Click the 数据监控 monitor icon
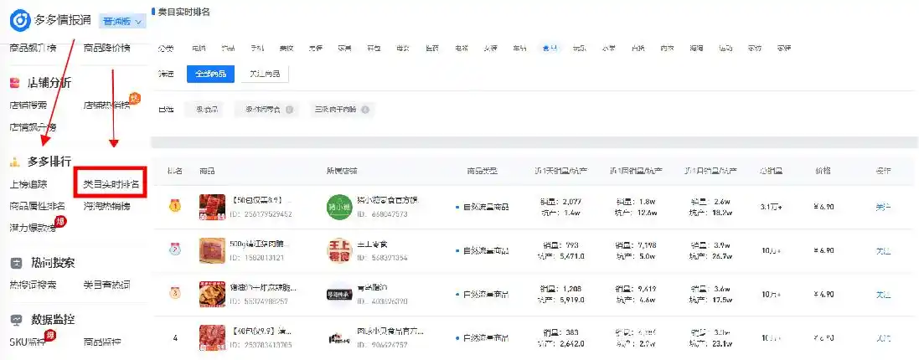The height and width of the screenshot is (360, 919). click(16, 320)
